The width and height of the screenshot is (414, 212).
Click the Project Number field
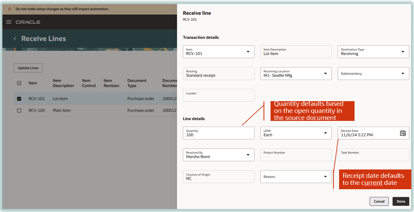pyautogui.click(x=296, y=155)
